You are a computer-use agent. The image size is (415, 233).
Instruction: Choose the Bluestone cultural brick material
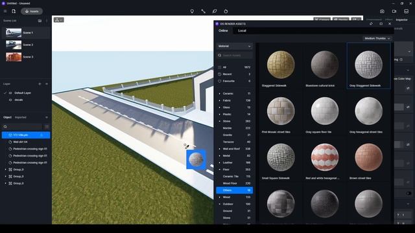pos(324,65)
